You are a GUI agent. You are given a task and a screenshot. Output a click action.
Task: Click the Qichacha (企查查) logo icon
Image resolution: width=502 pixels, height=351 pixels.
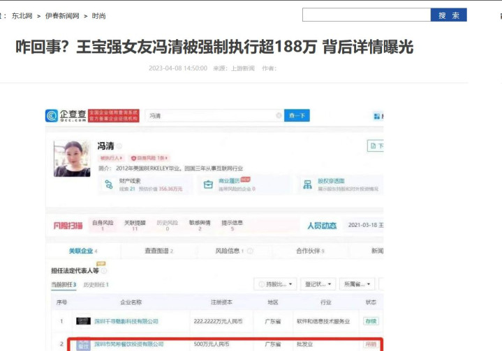tap(52, 116)
